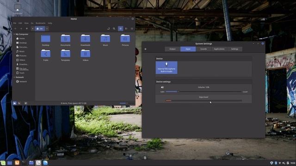Select Pictures in the sidebar
Image resolution: width=296 pixels, height=166 pixels.
click(x=21, y=56)
